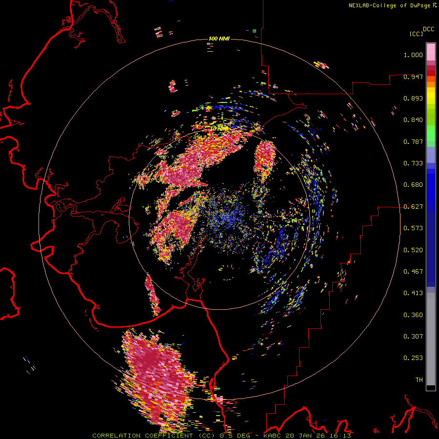Click the 0.840 legend value
This screenshot has height=439, width=439.
coord(413,120)
